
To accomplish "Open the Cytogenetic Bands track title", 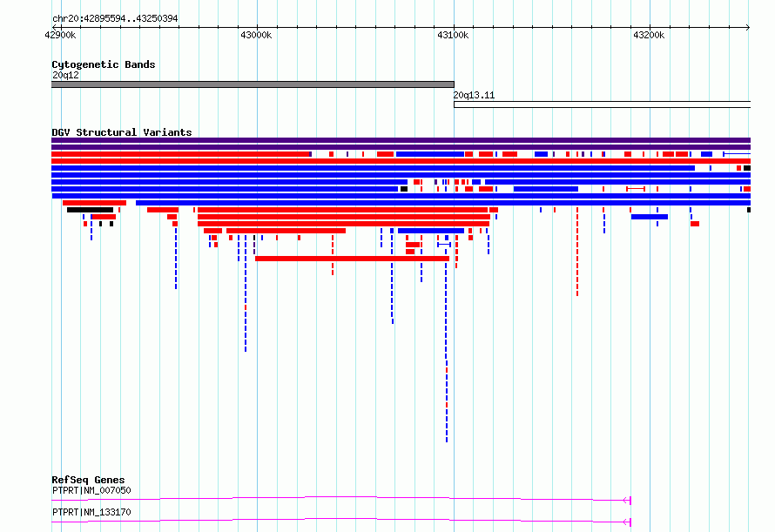I will coord(104,64).
